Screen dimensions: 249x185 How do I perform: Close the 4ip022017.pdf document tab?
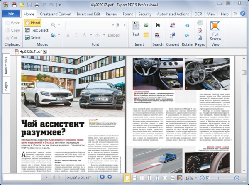click(45, 52)
